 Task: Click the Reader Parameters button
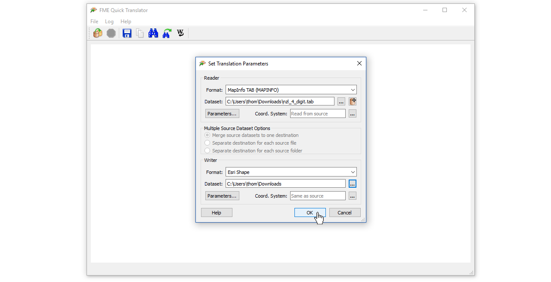pos(222,114)
